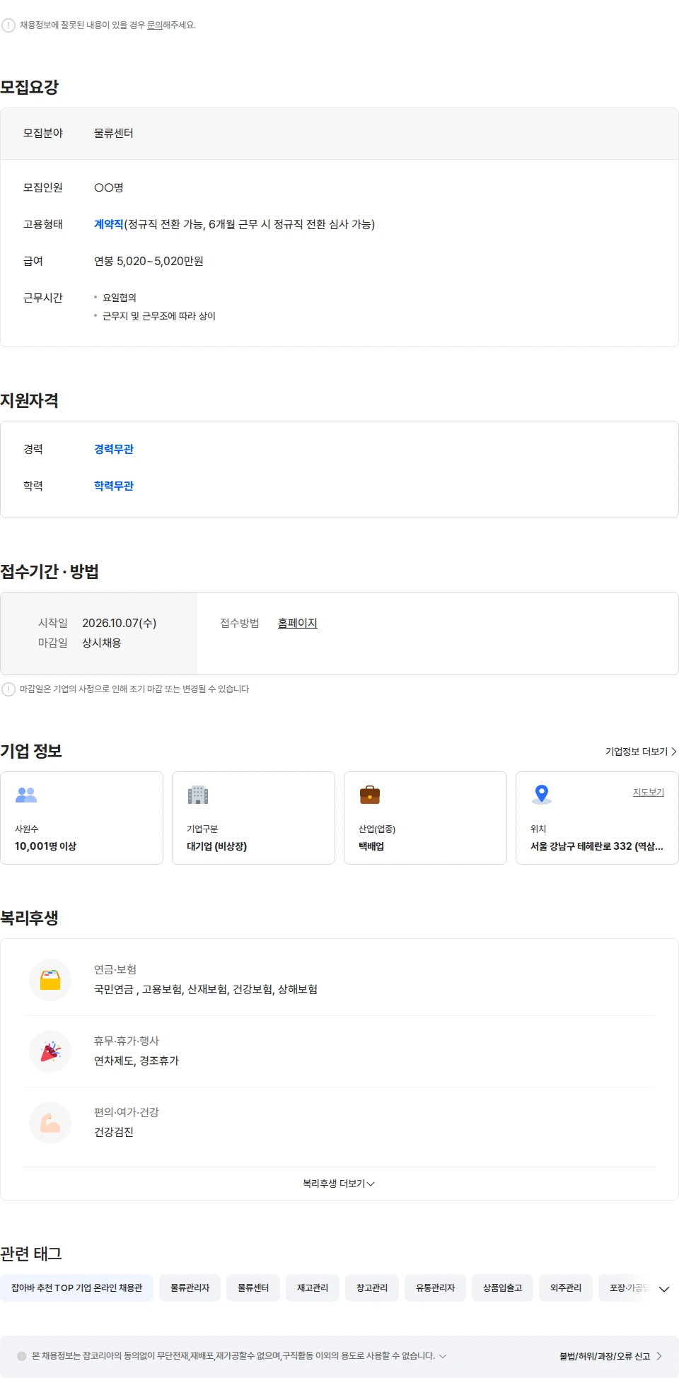Click the muscle arm 편의·여가·건강 icon
Screen dimensions: 679x1378
pos(50,1123)
